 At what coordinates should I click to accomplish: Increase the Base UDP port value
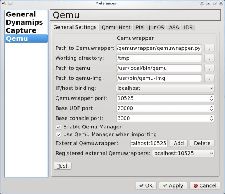pyautogui.click(x=211, y=107)
